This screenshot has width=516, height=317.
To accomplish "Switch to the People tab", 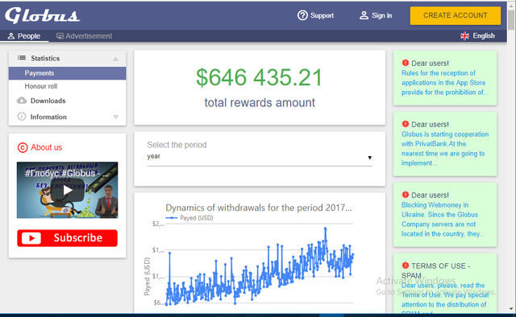I will coord(24,36).
